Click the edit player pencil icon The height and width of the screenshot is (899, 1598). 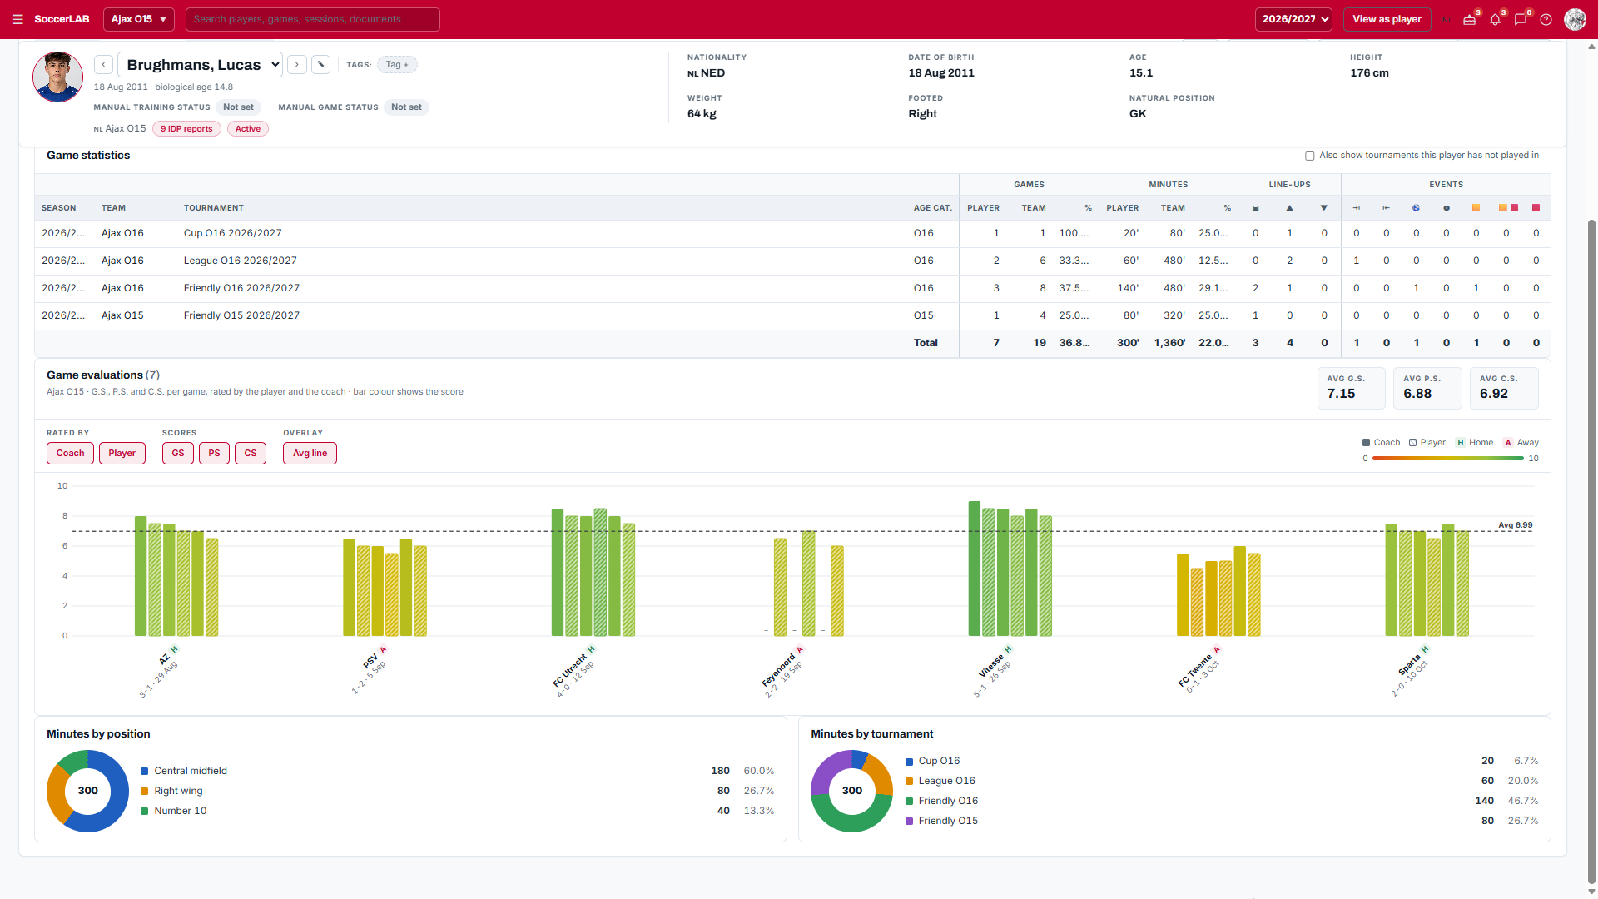320,64
